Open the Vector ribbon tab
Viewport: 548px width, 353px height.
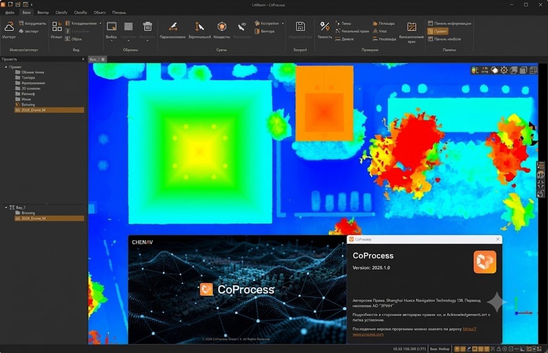pyautogui.click(x=43, y=13)
